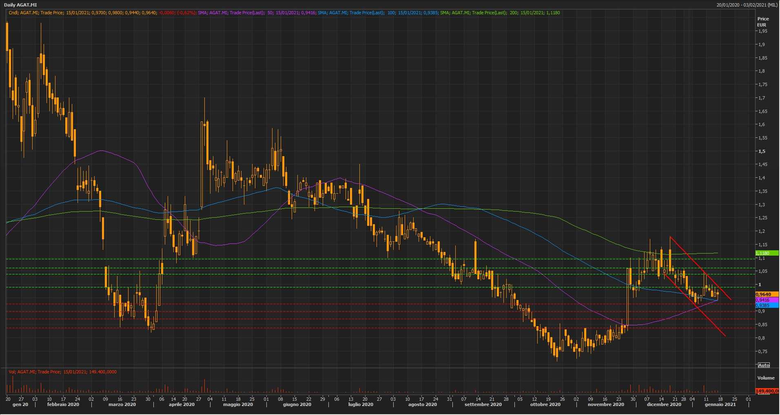Click the orange 0,9640 last price tag
The width and height of the screenshot is (780, 415).
(x=767, y=294)
